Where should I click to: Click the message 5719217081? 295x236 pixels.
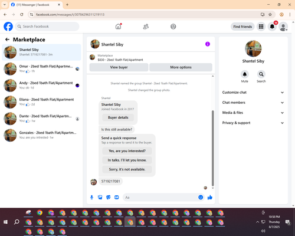[110, 181]
